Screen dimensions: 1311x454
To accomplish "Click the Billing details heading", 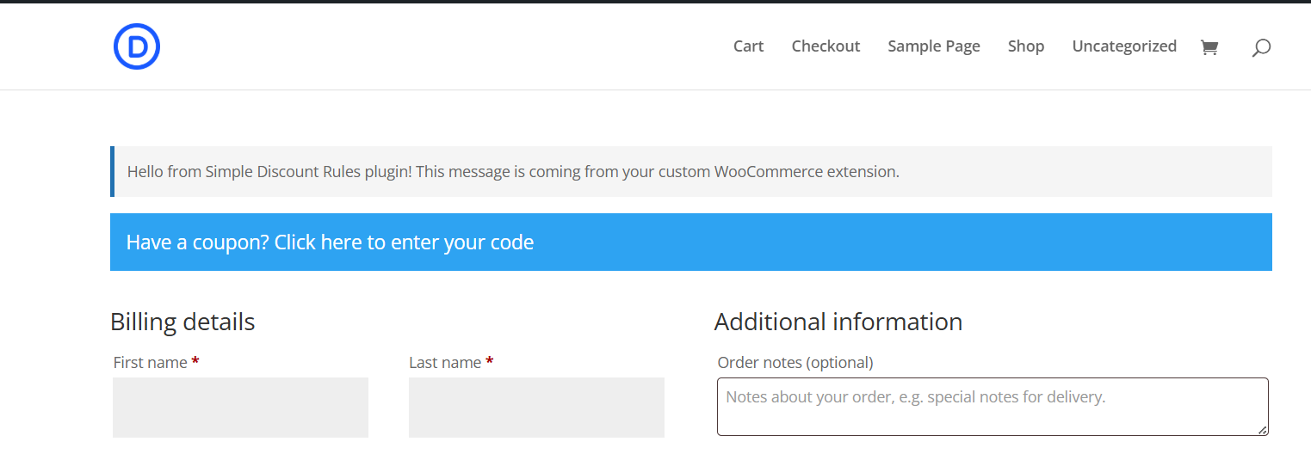I will point(182,322).
